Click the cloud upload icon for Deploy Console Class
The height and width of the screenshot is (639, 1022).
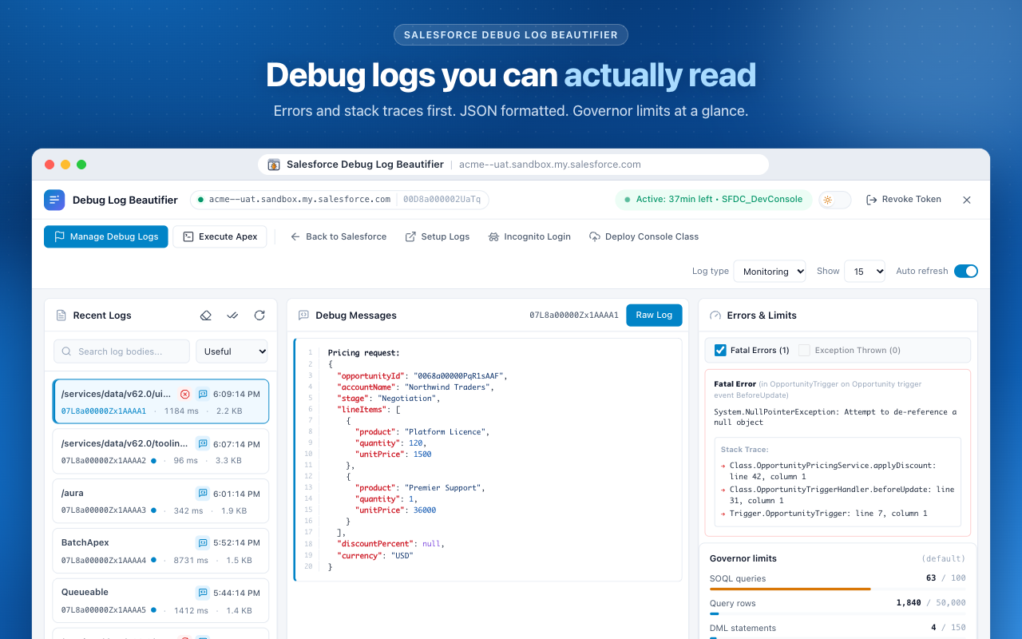click(x=595, y=236)
